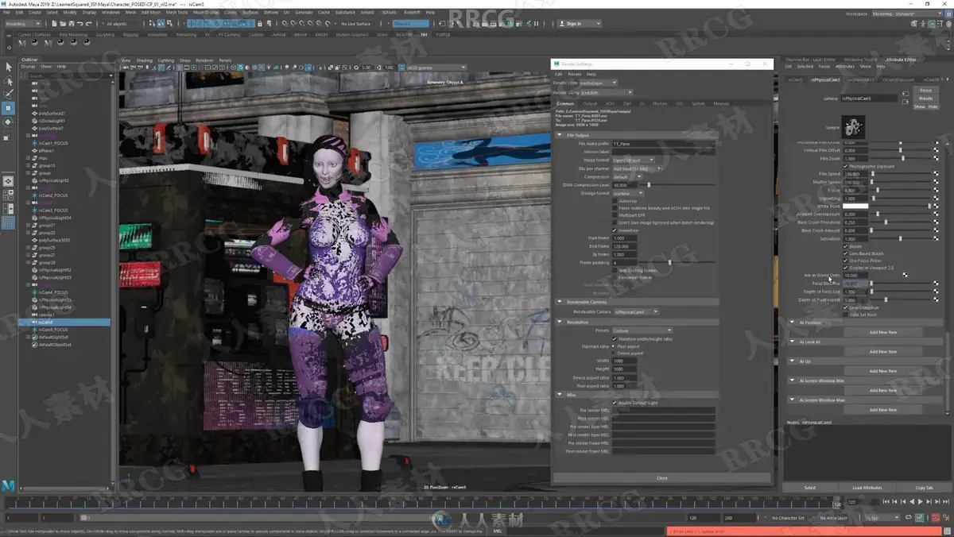Click the Presets button in Attribute Editor

(926, 99)
